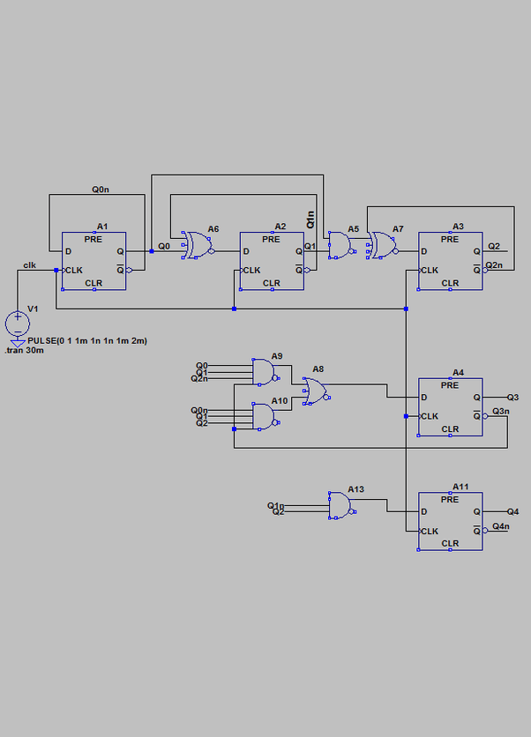531x737 pixels.
Task: Click the CLK pin of flip-flop A1
Action: (x=74, y=271)
